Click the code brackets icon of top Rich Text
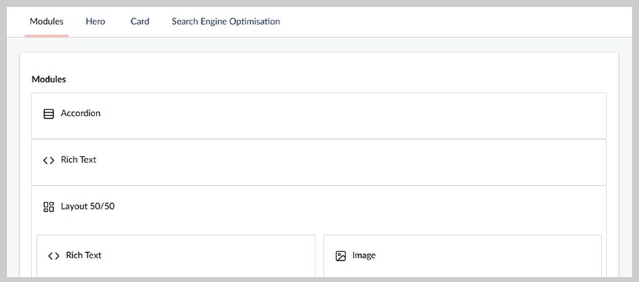The image size is (639, 282). 48,160
